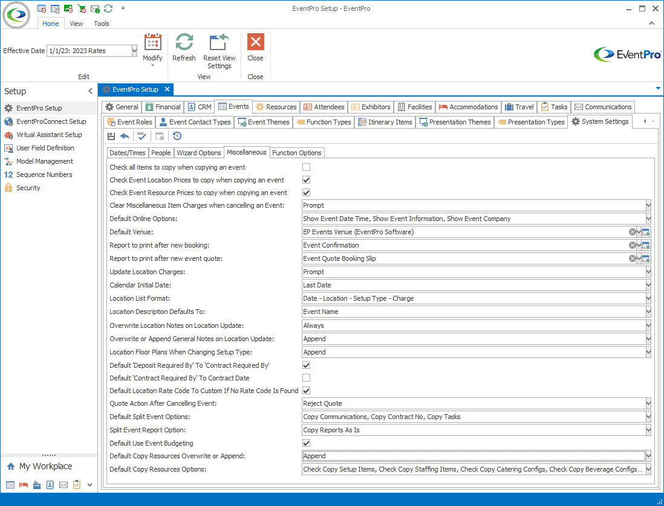Open Clear Miscellaneous Item Charges dropdown
The width and height of the screenshot is (664, 506).
pyautogui.click(x=648, y=205)
